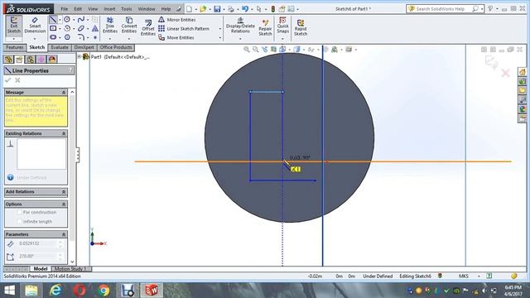Open the Tools menu
The image size is (530, 298).
coord(127,9)
